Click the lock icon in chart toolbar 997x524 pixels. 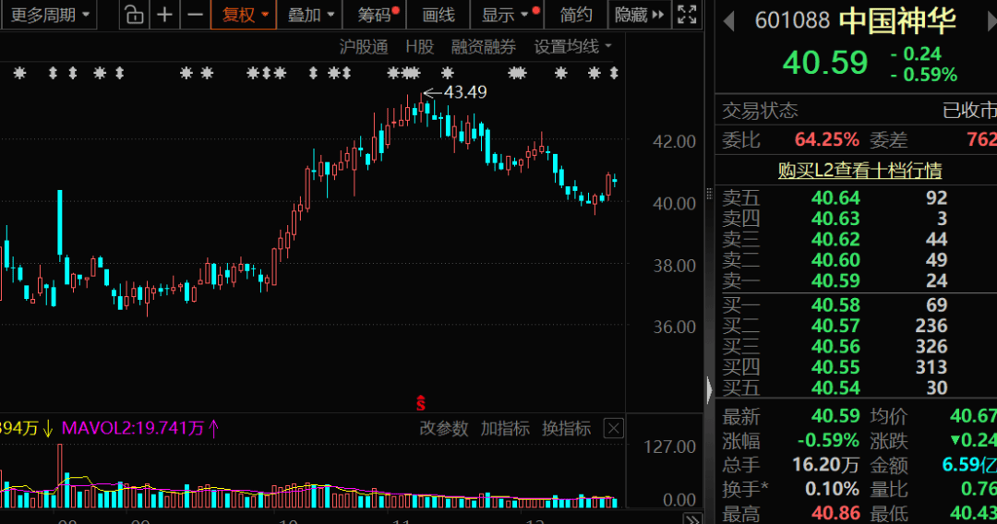point(135,15)
